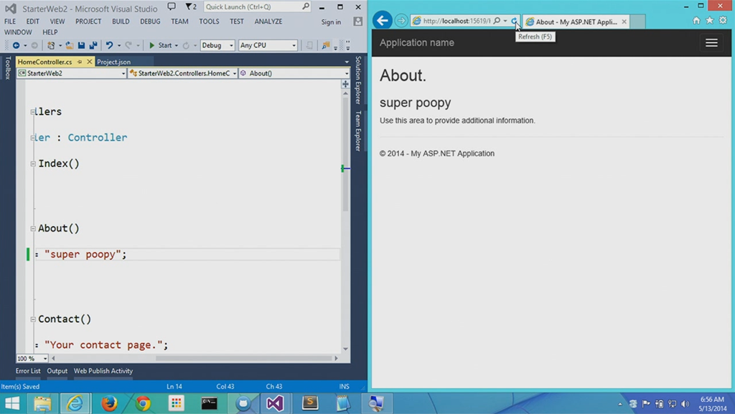Collapse the About() method outline
This screenshot has height=414, width=735.
(33, 229)
